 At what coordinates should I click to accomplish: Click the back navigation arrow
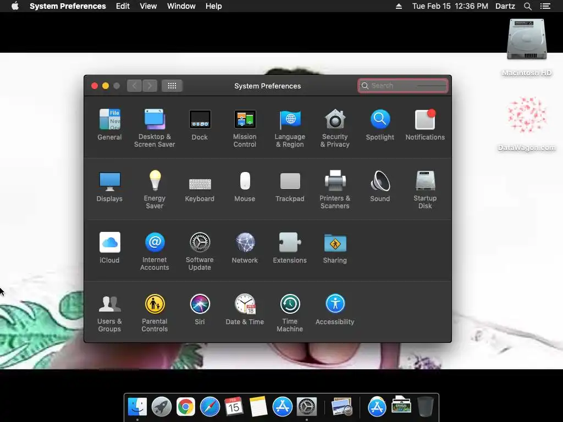pos(134,86)
